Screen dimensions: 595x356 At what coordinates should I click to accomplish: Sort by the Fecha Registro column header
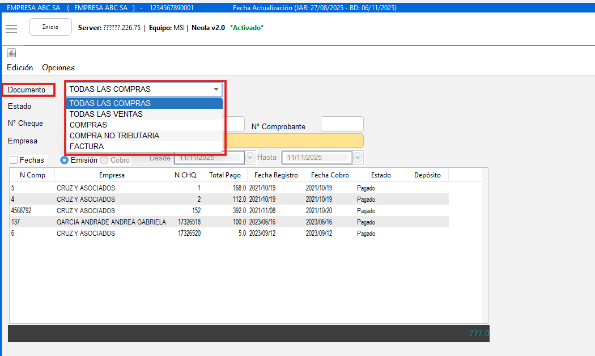(276, 175)
